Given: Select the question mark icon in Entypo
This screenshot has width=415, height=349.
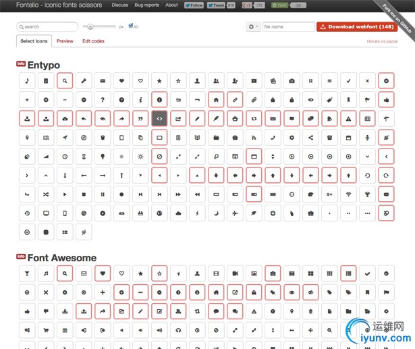Looking at the screenshot, I should point(103,100).
